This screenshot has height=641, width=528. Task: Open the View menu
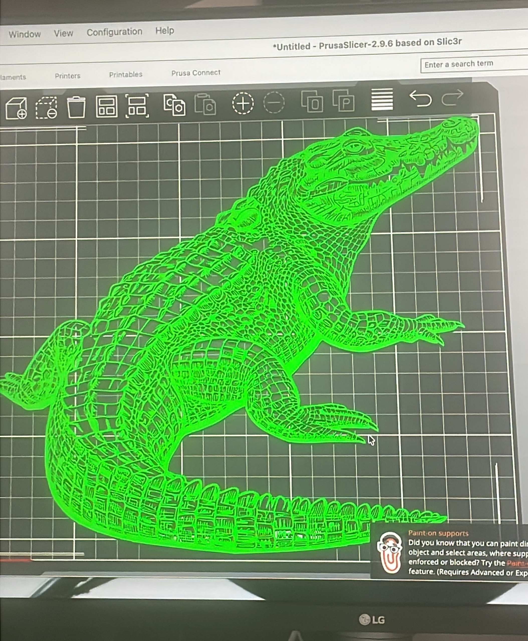(64, 33)
